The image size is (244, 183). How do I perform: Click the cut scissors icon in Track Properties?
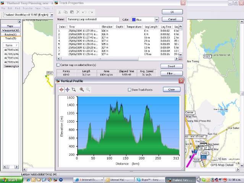tap(60, 12)
